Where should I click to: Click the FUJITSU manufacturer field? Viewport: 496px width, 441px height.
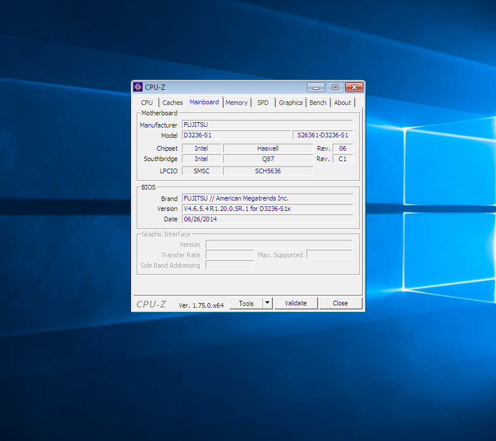click(x=267, y=125)
